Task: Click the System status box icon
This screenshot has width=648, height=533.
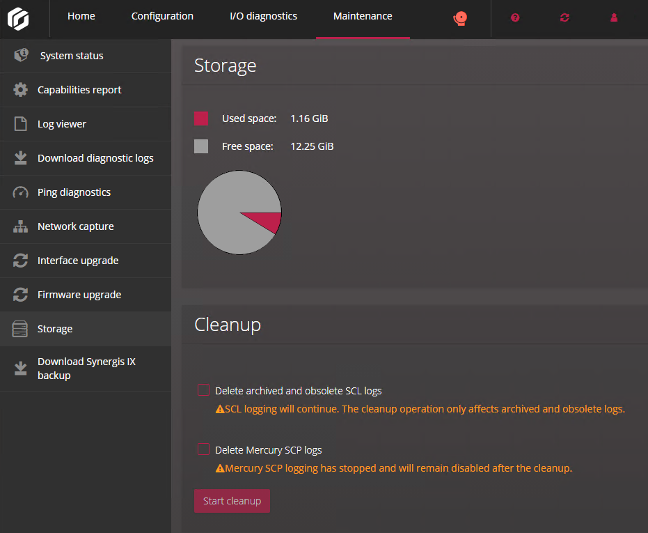Action: click(21, 56)
